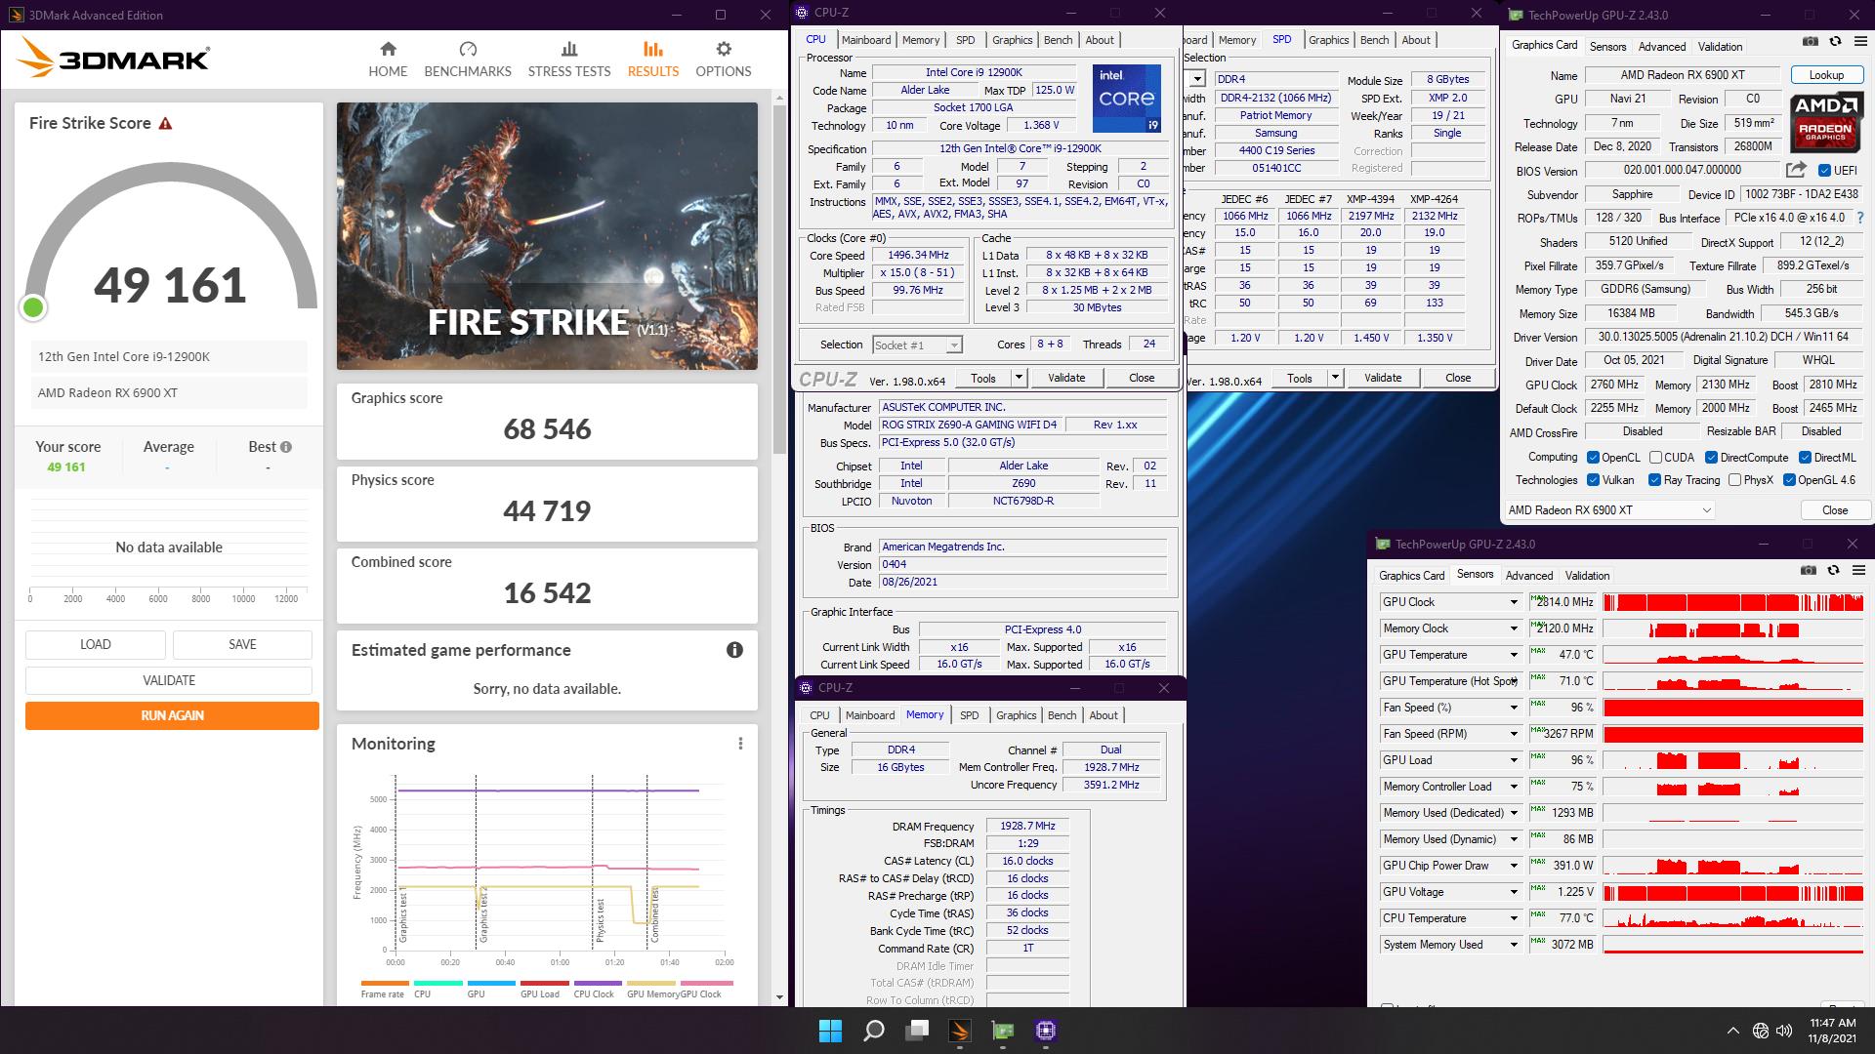Toggle PhysX checkbox
This screenshot has height=1054, width=1875.
click(x=1734, y=480)
